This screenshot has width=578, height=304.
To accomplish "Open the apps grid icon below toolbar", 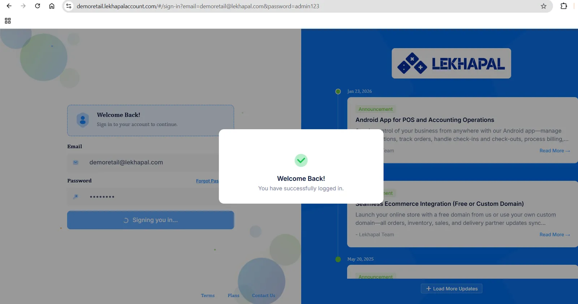I will click(x=8, y=21).
